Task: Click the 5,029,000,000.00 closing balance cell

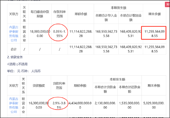Action: pos(154,105)
